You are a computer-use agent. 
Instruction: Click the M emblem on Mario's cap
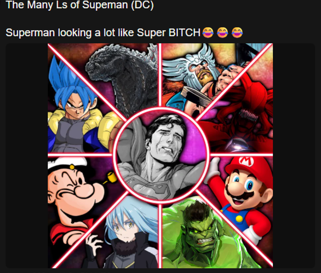tap(246, 161)
